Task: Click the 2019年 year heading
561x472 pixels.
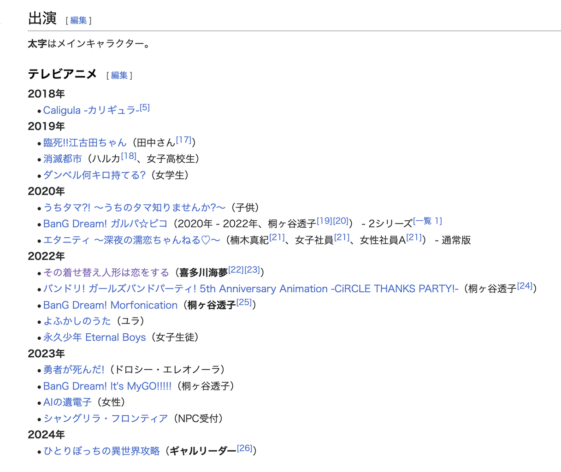Action: pyautogui.click(x=46, y=126)
